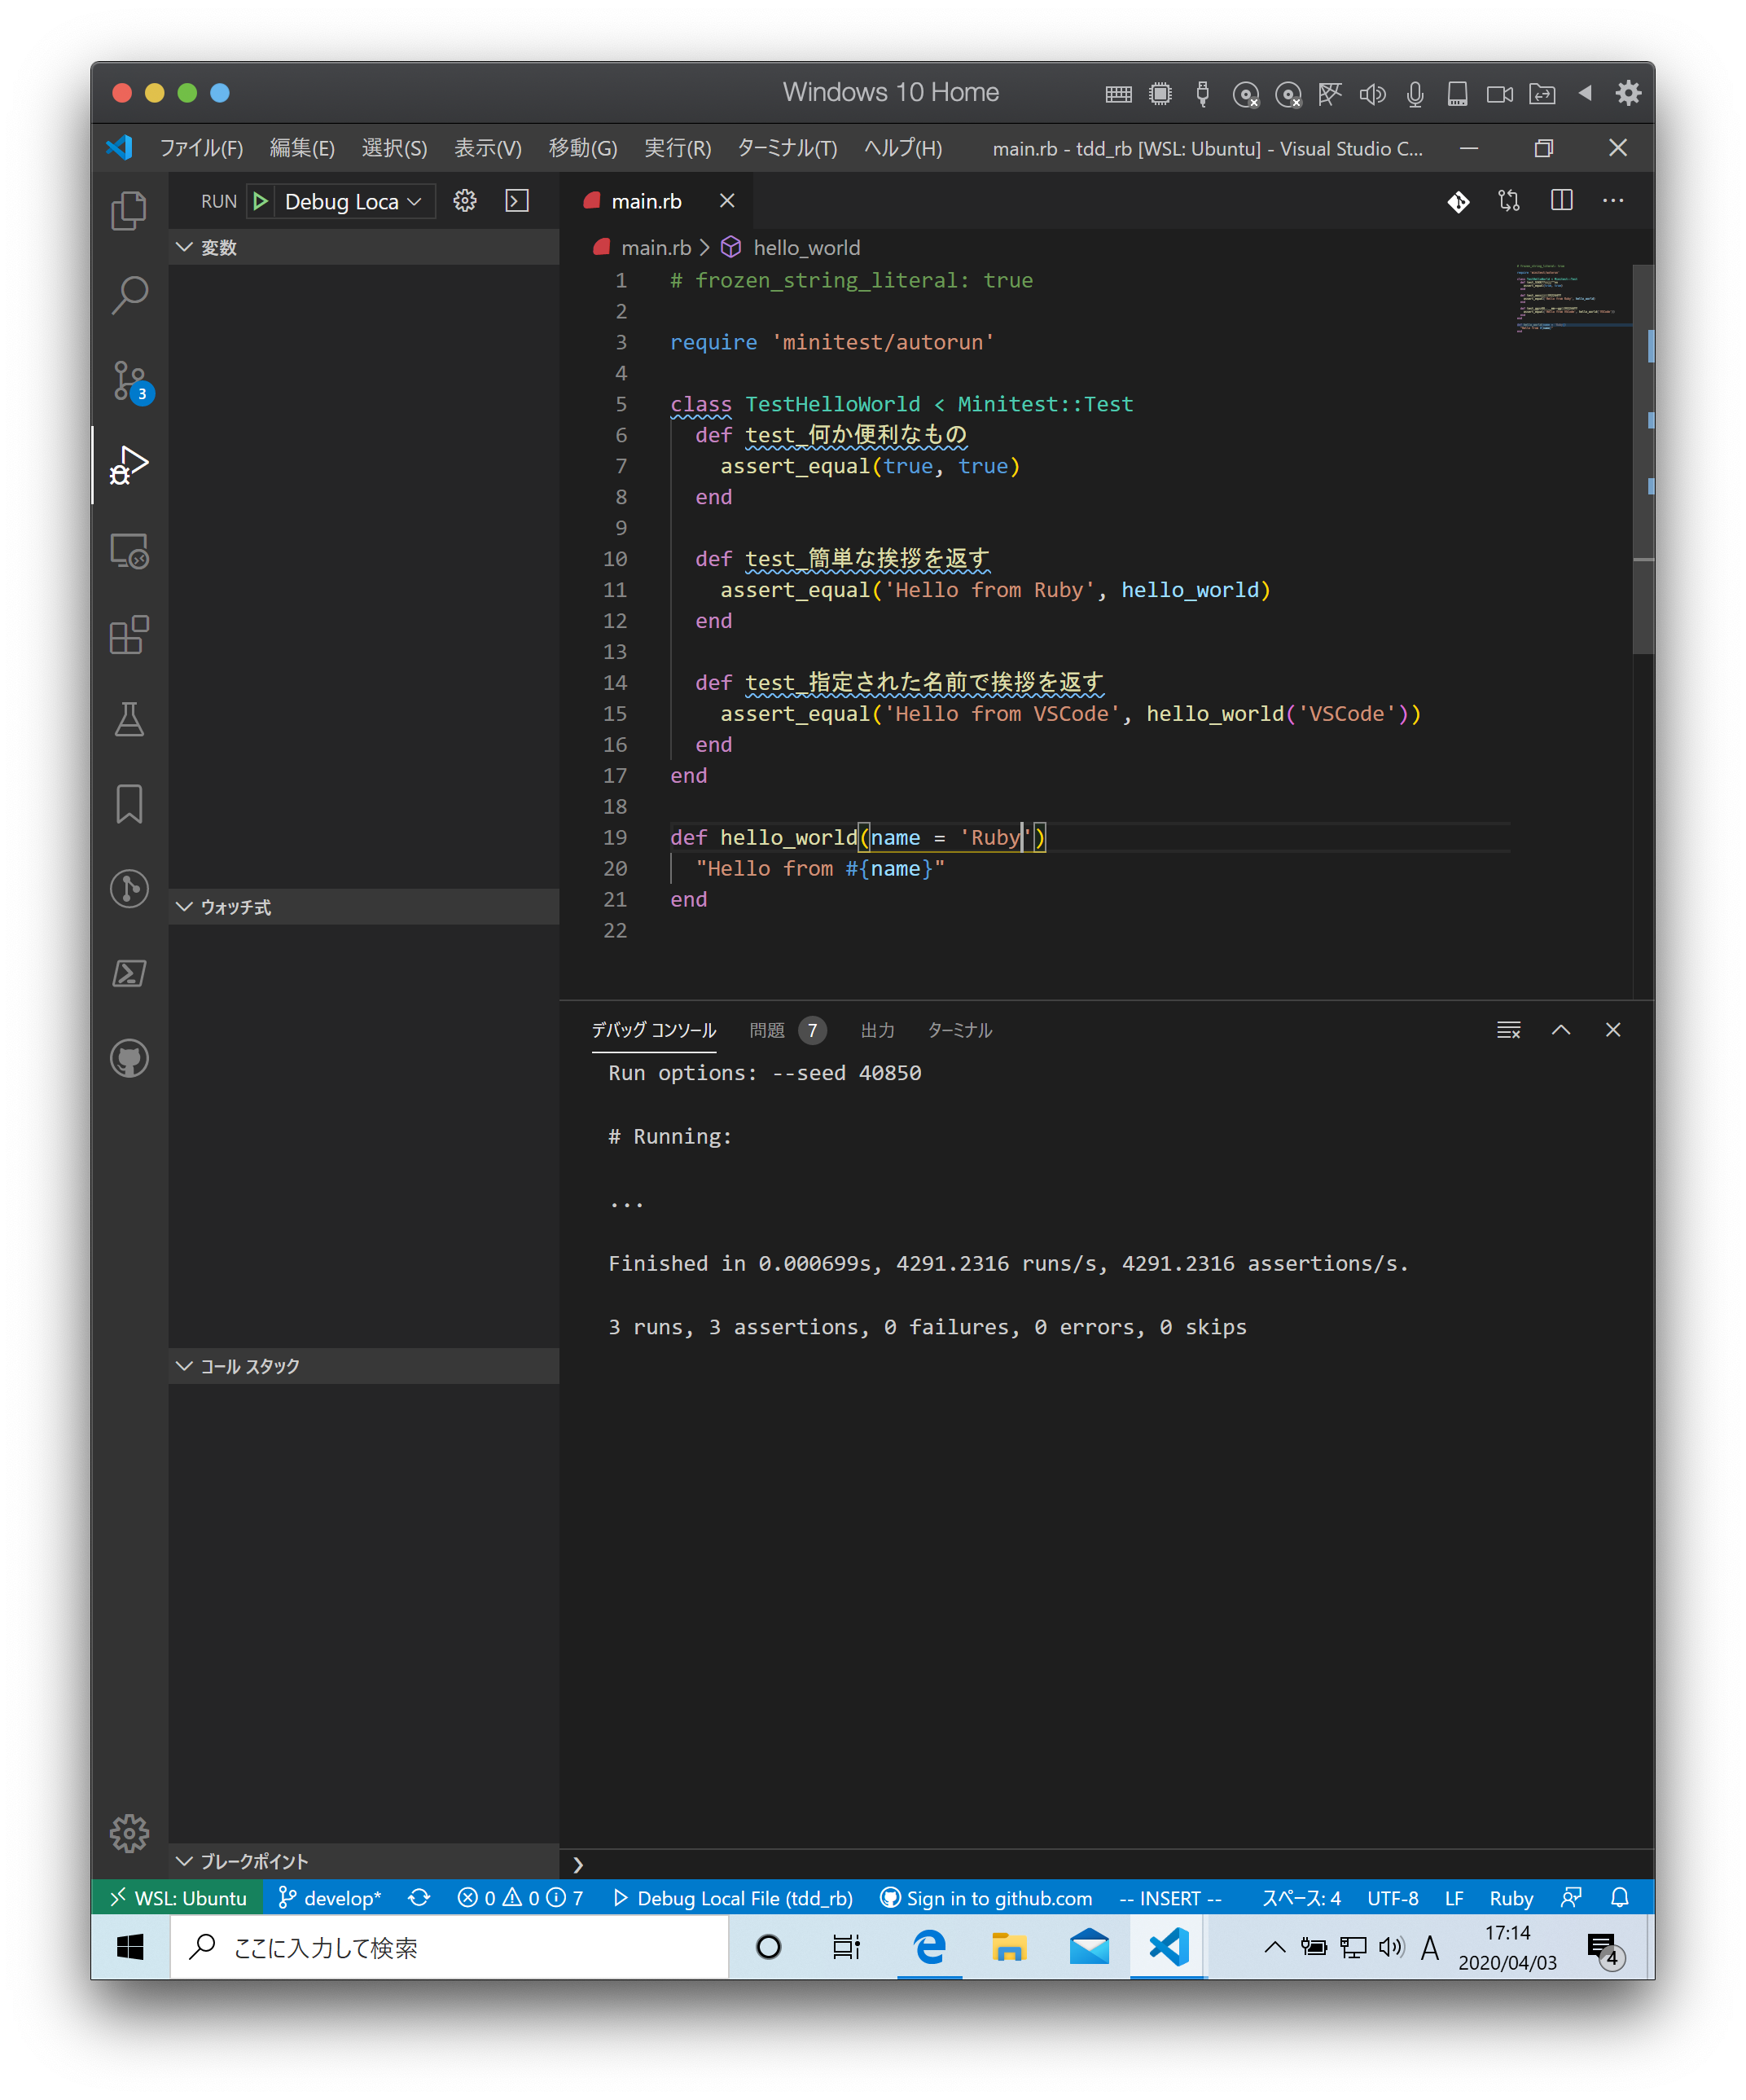Click the develop* branch in status bar

(331, 1898)
